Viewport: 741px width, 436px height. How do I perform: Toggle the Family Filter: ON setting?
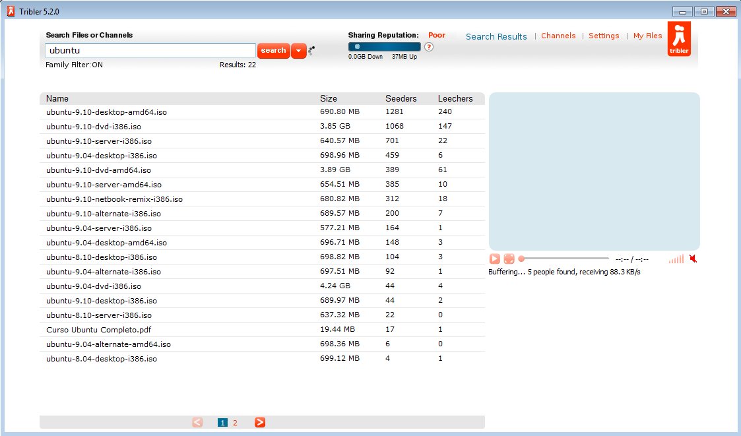pyautogui.click(x=74, y=65)
